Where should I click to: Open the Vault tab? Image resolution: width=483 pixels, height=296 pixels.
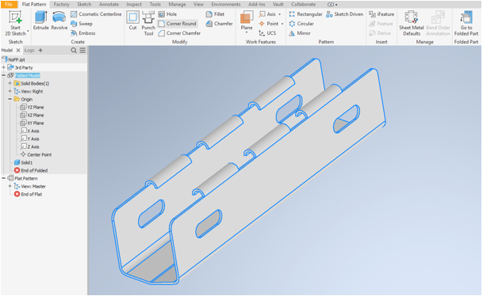coord(278,4)
